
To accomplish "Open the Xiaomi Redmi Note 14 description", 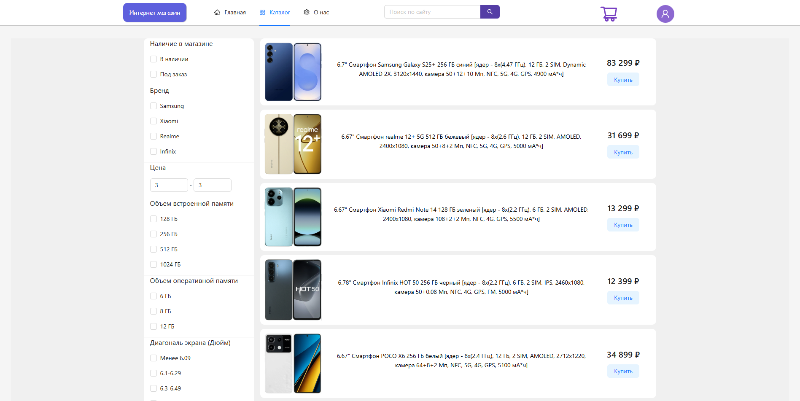I will tap(461, 214).
